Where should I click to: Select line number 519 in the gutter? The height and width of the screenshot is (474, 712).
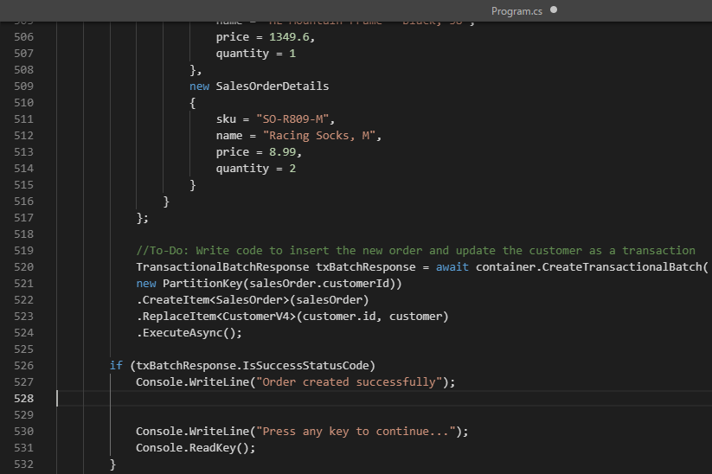click(23, 250)
